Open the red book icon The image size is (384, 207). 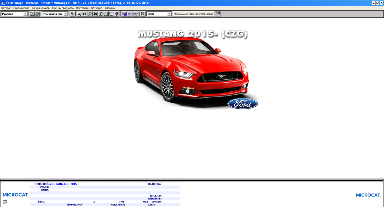click(117, 14)
